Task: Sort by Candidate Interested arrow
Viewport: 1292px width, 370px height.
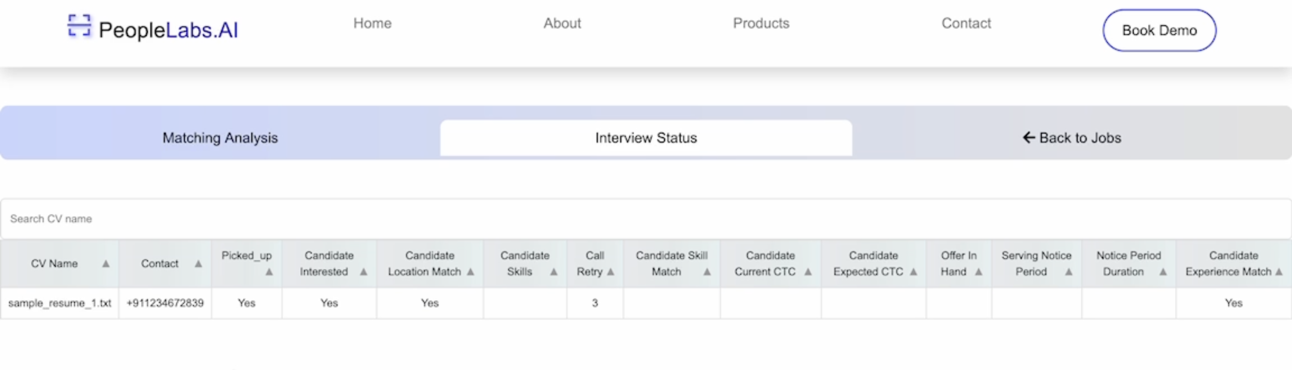Action: [x=364, y=272]
